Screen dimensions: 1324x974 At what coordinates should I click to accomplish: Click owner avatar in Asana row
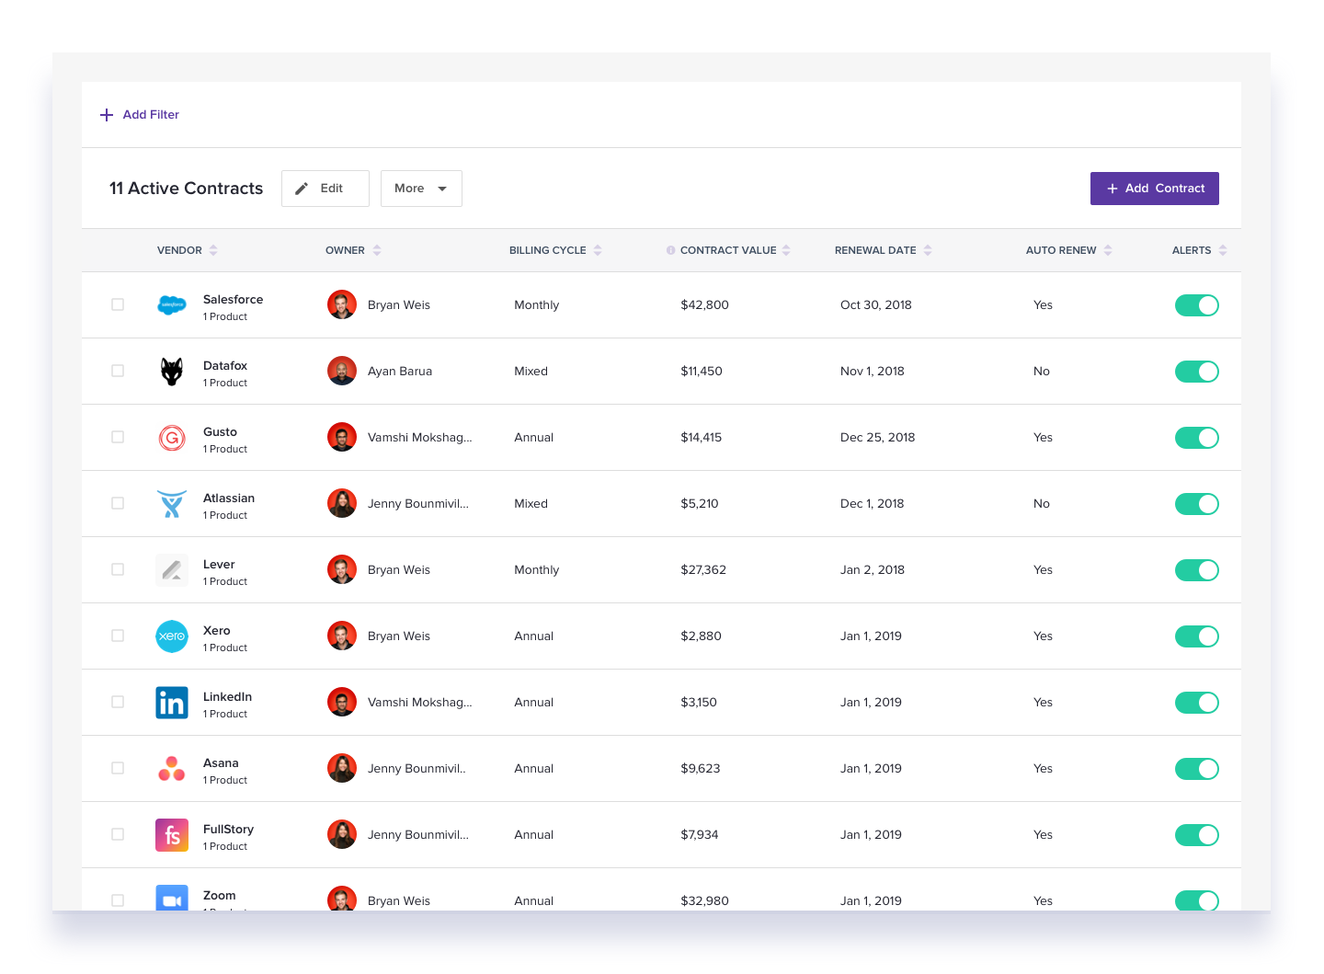pos(342,769)
